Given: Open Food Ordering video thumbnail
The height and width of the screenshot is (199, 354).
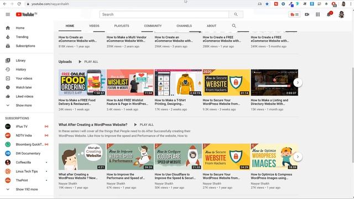Looking at the screenshot, I should (82, 82).
